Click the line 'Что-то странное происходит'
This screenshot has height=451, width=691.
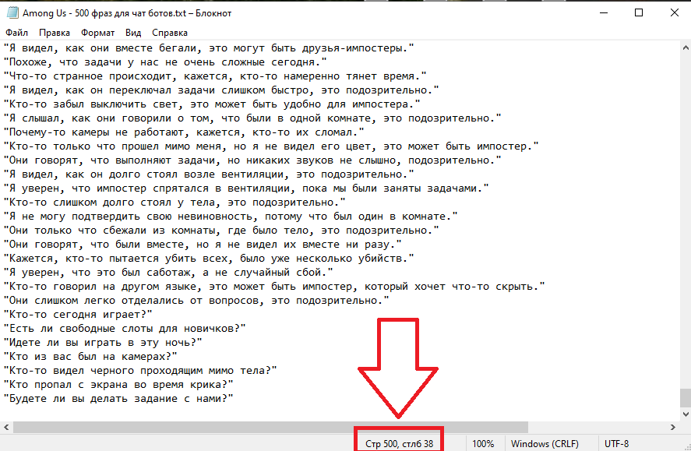(215, 76)
